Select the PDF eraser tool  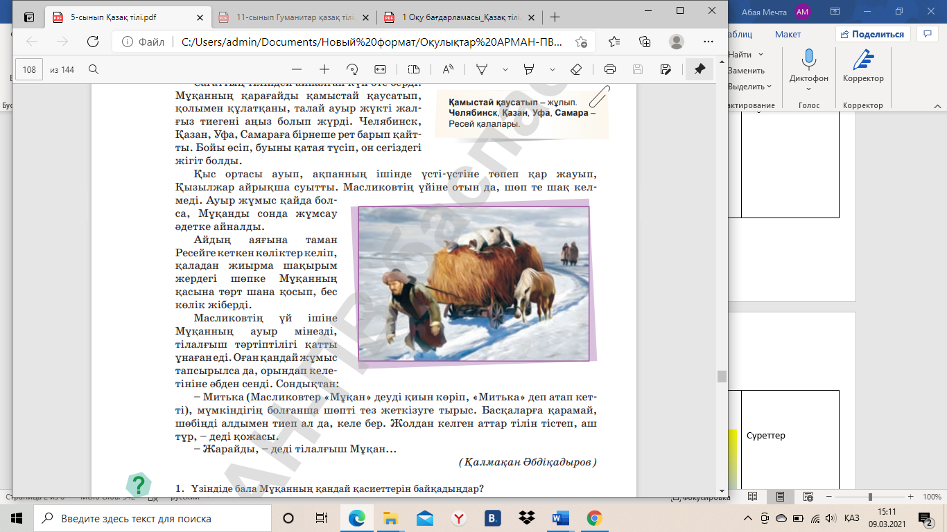click(x=575, y=69)
